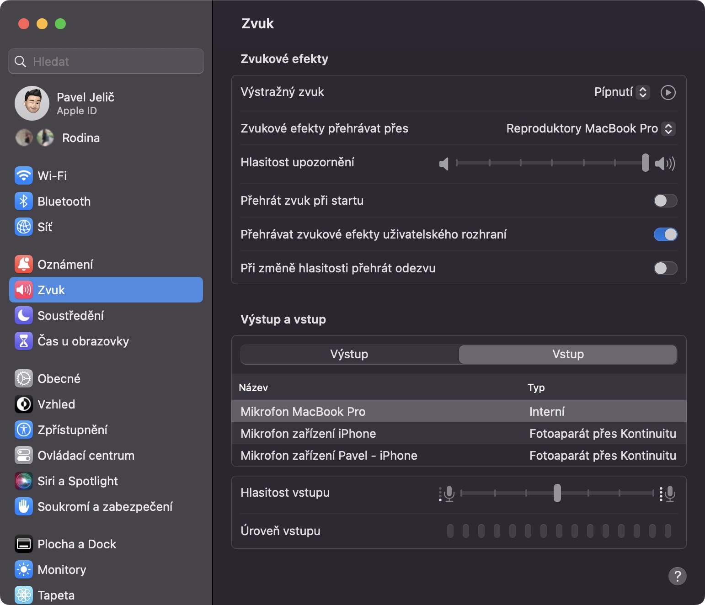The image size is (705, 605).
Task: Click the Wi-Fi icon in sidebar
Action: pyautogui.click(x=24, y=175)
